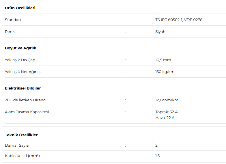Click the Siyah color value
The height and width of the screenshot is (164, 226).
160,32
